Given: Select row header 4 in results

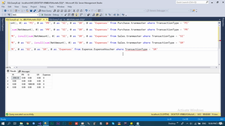Looking at the screenshot, I should [x=8, y=87].
